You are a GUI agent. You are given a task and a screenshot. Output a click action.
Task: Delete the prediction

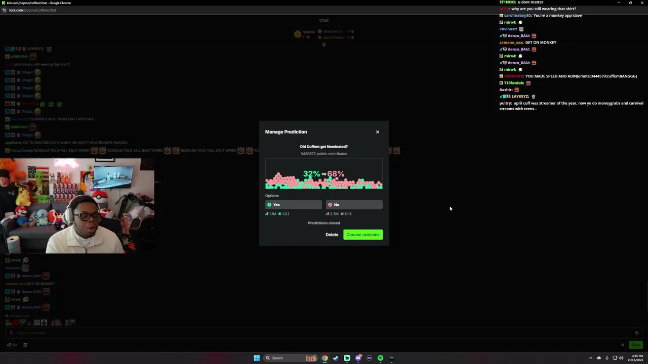[332, 235]
